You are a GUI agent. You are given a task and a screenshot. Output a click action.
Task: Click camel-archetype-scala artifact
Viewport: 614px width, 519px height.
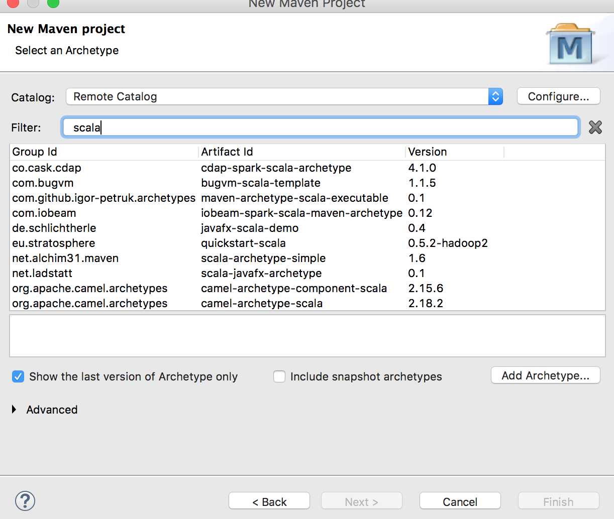(262, 303)
